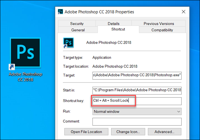Click the Open File Location button
This screenshot has height=140, width=200.
86,132
